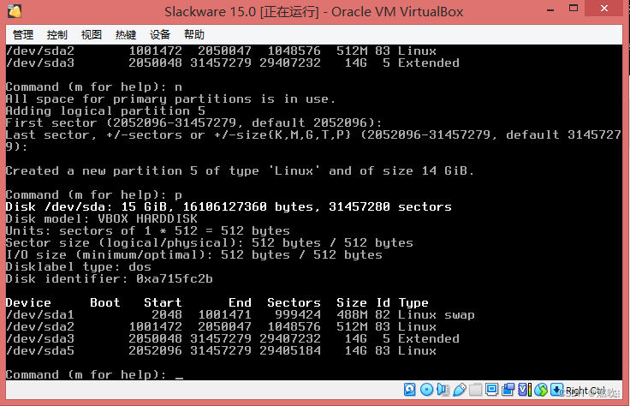Screen dimensions: 630x406
Task: Click the last Command (m for help) prompt
Action: (86, 374)
